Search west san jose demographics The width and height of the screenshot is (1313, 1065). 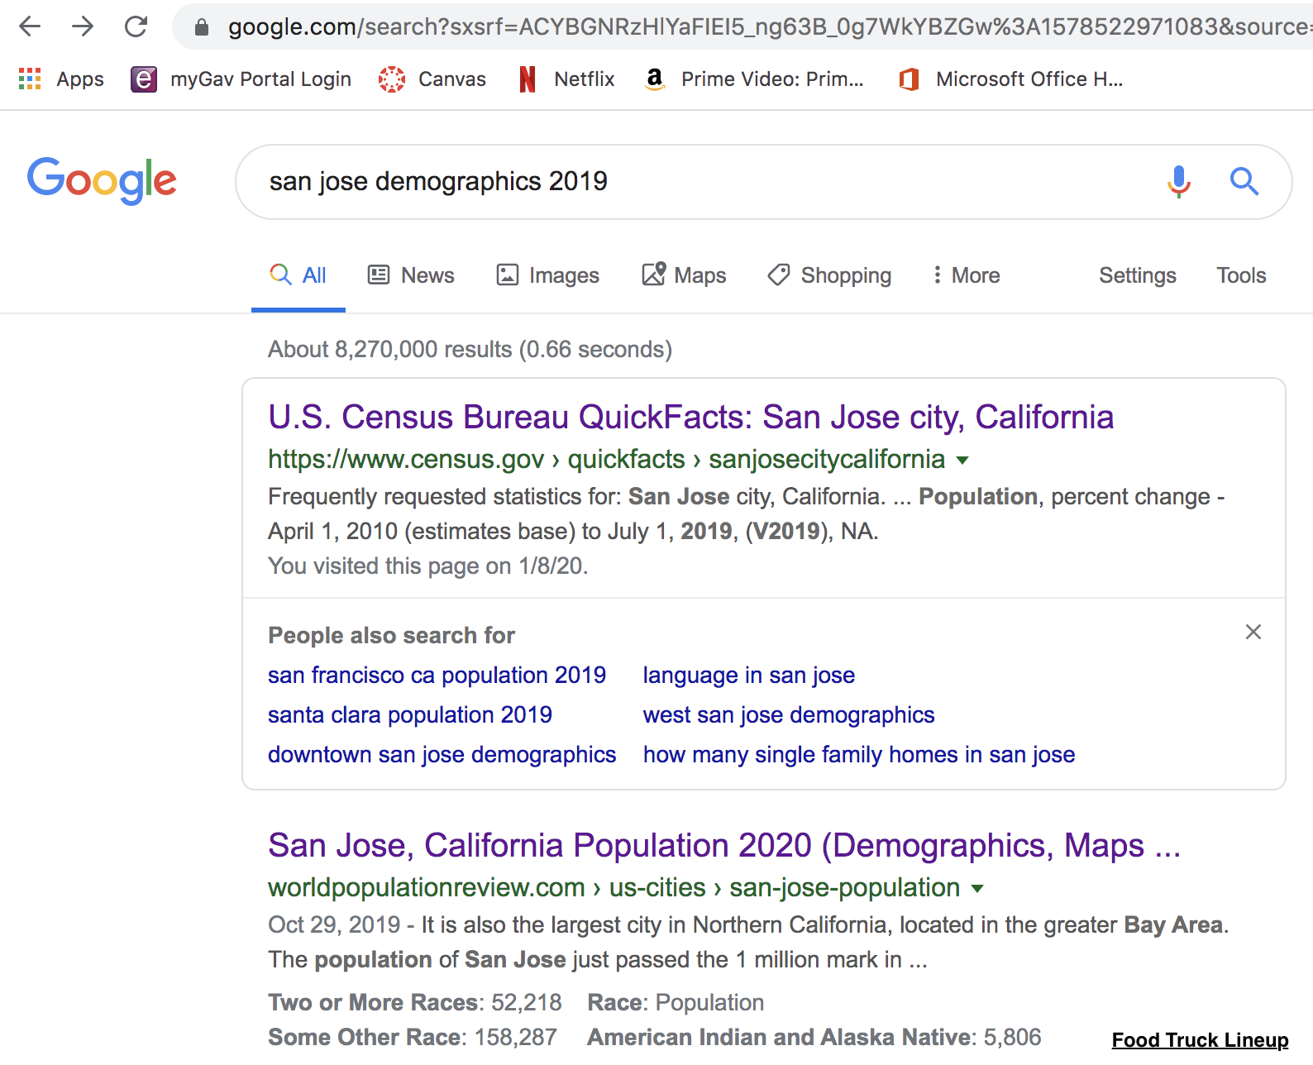pos(789,714)
